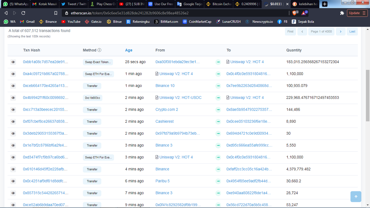Open the Binance bookmark
Viewport: 370px width, 208px height.
pyautogui.click(x=48, y=22)
